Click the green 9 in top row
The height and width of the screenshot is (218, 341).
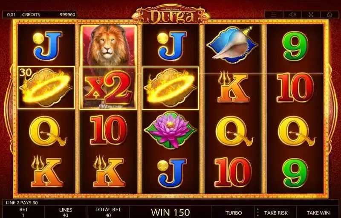(295, 46)
